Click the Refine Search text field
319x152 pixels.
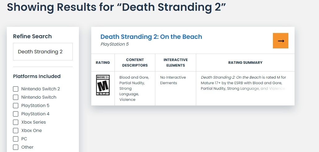click(43, 52)
